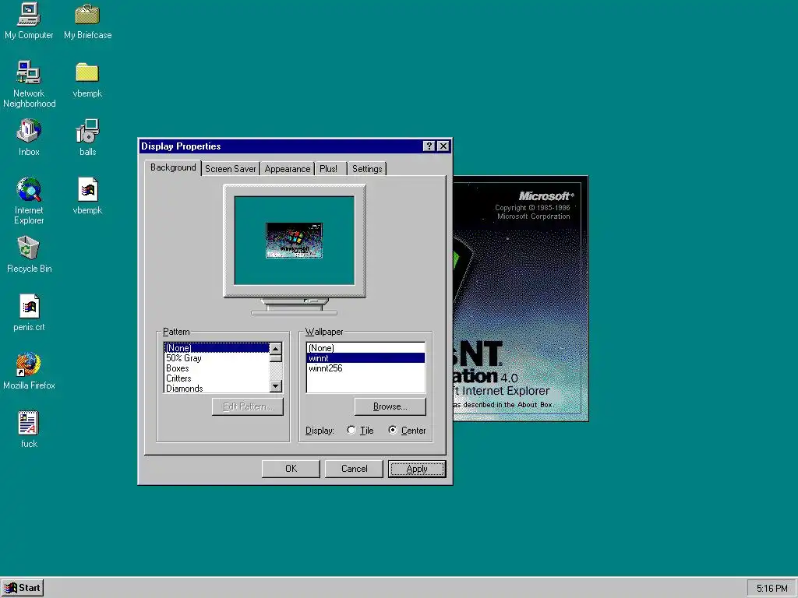Click the Apply button

(x=417, y=469)
